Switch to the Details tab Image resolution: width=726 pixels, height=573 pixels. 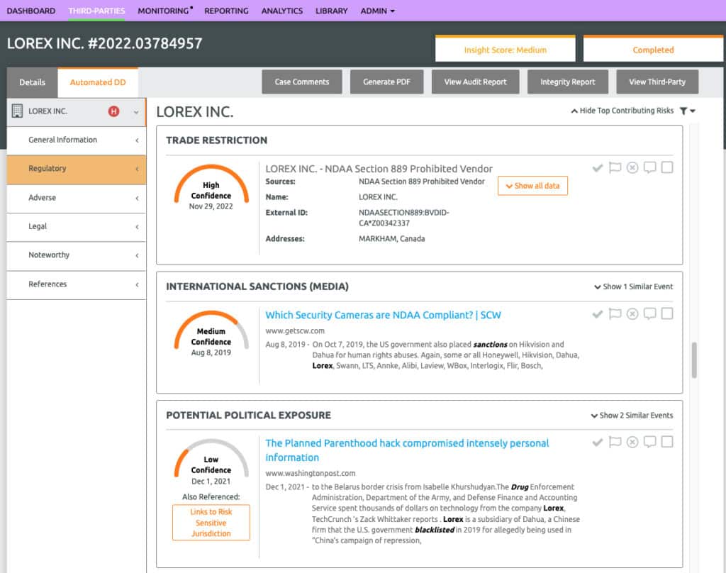point(32,82)
